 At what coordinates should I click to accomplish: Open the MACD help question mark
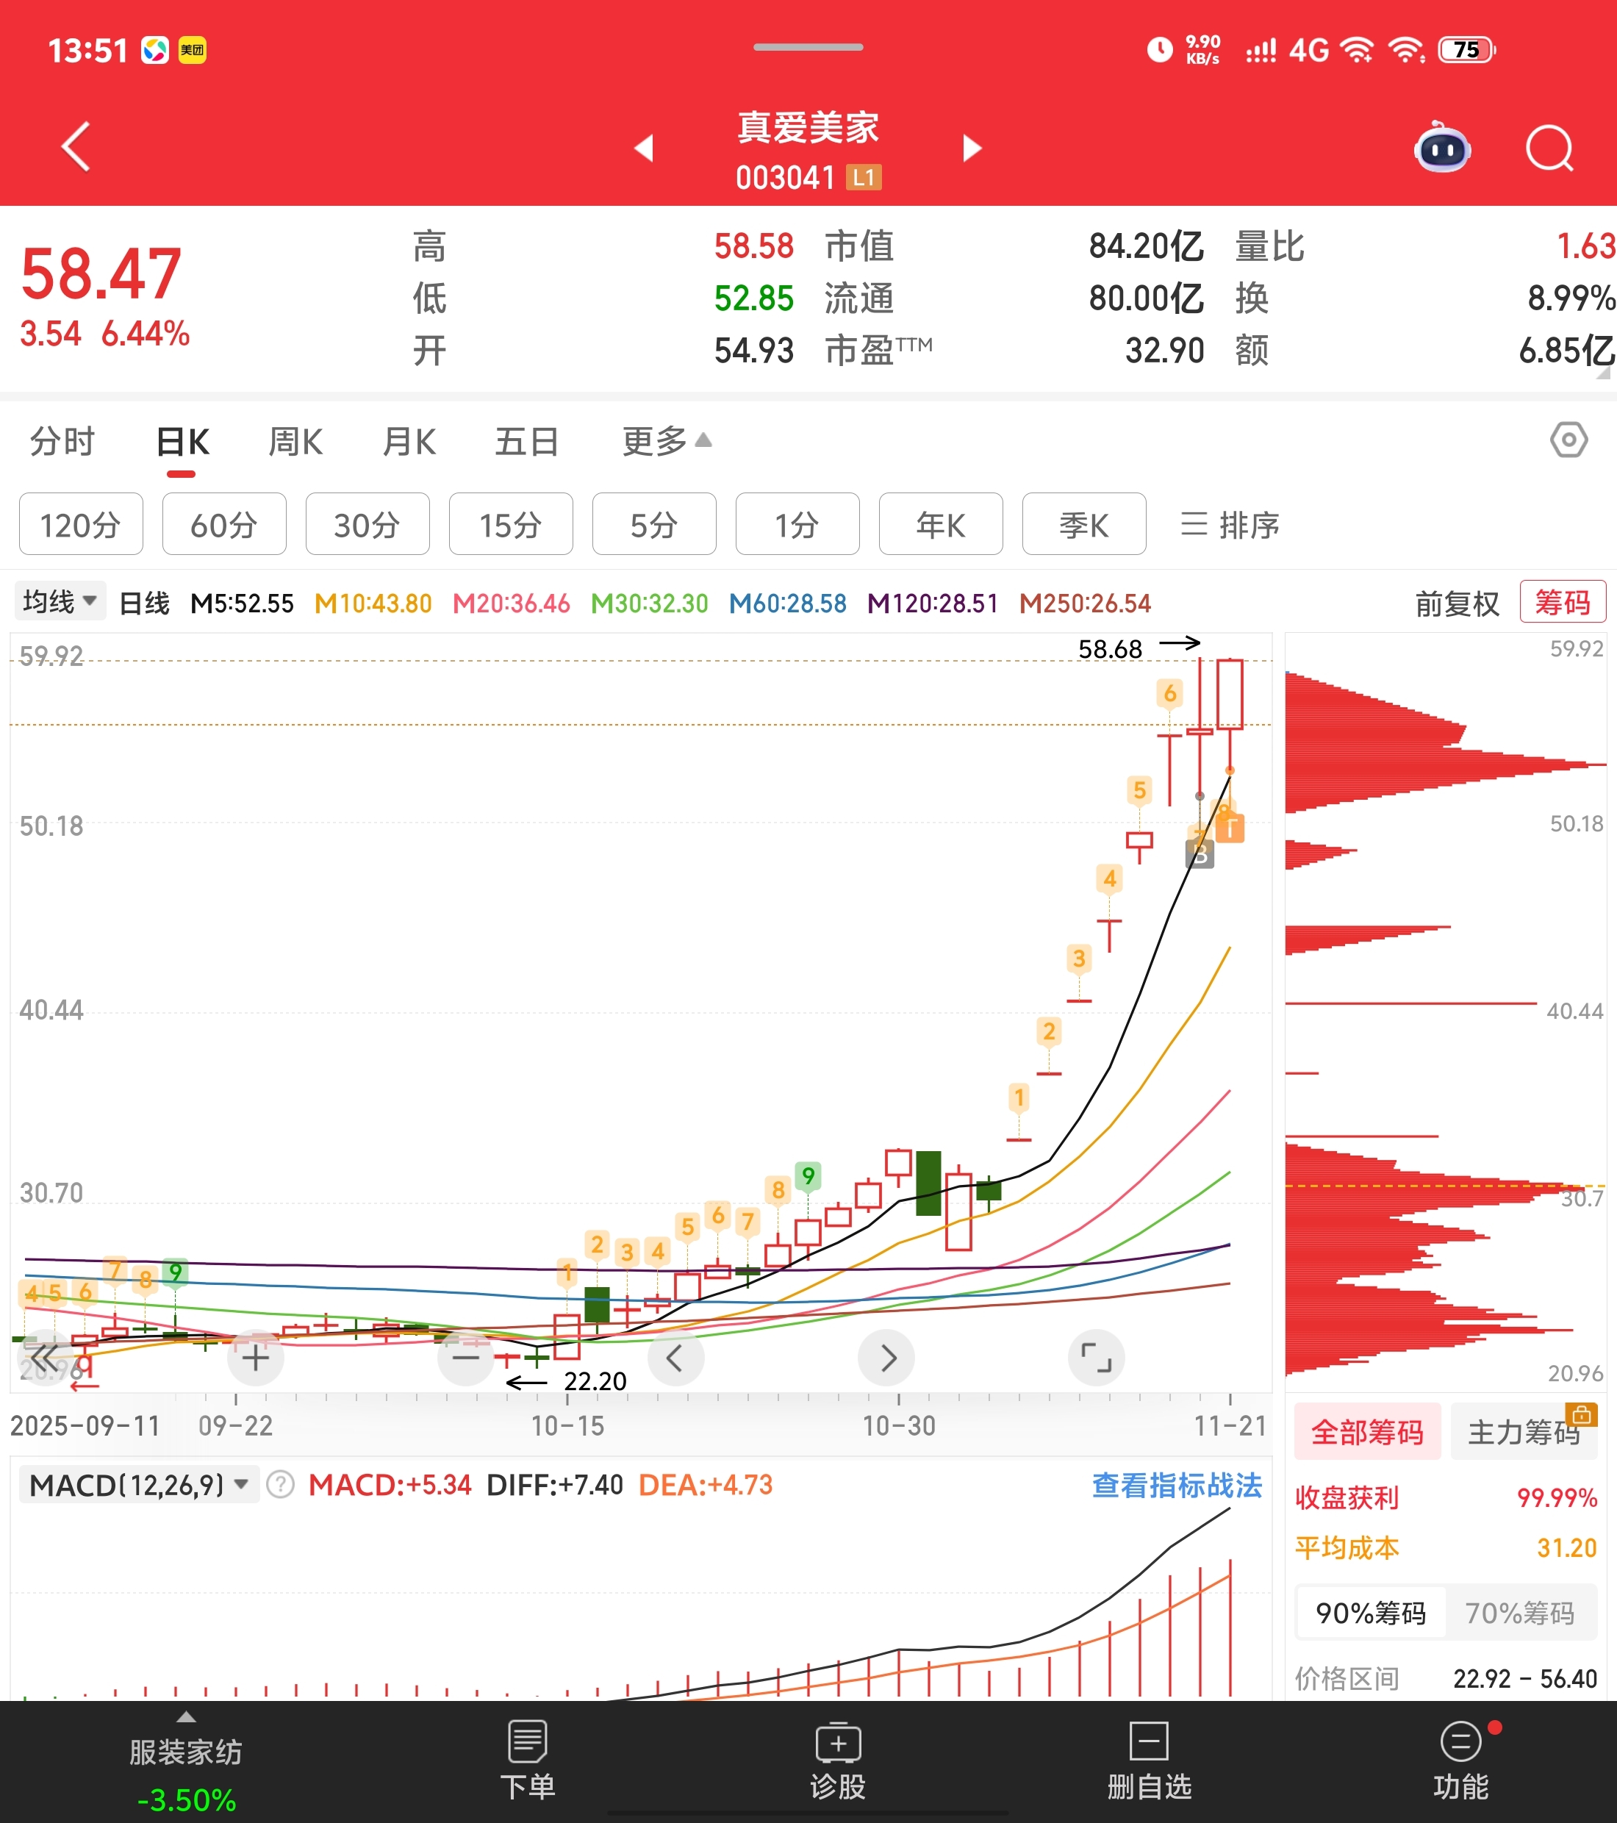click(280, 1485)
